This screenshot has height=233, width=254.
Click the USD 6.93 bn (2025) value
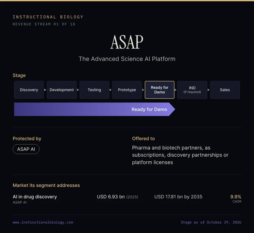click(x=117, y=197)
